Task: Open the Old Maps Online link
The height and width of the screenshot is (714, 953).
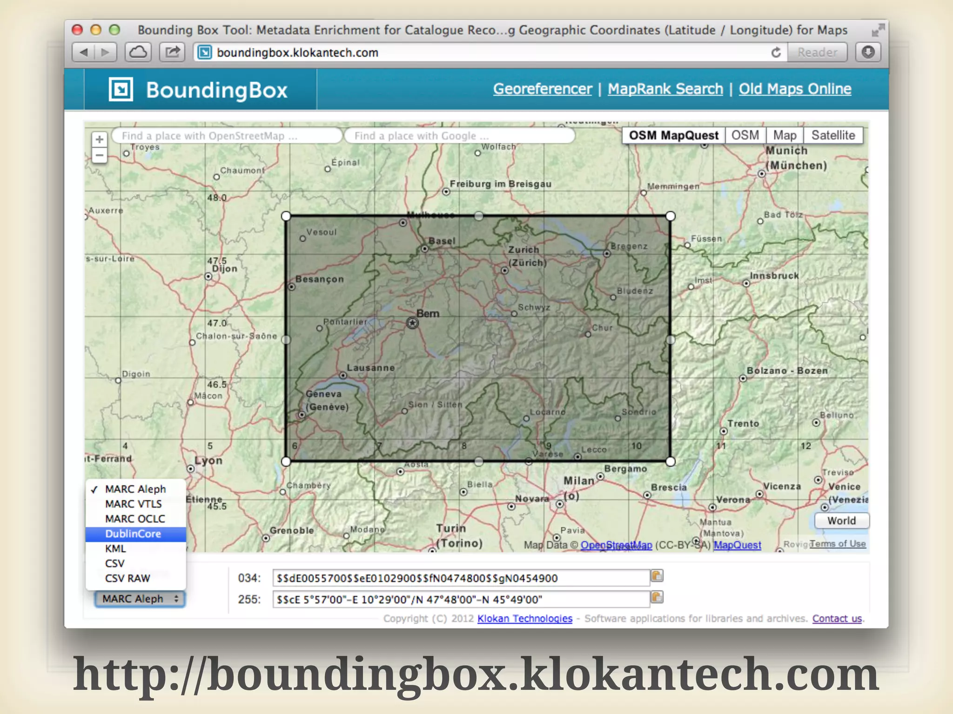Action: 795,89
